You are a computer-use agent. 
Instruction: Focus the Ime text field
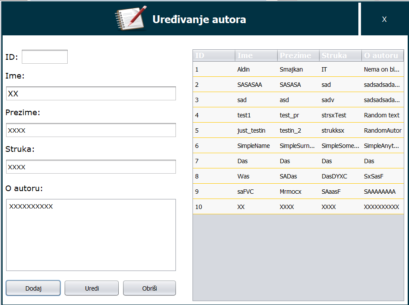click(91, 93)
